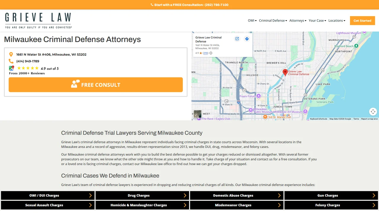The image size is (379, 213).
Task: Expand the Your Case dropdown menu
Action: pos(317,21)
